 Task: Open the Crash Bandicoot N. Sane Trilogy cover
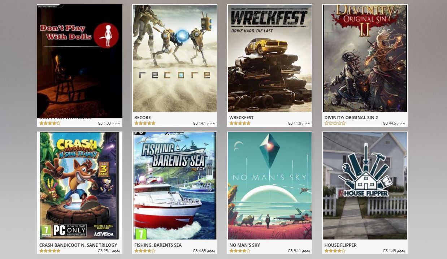tap(80, 186)
